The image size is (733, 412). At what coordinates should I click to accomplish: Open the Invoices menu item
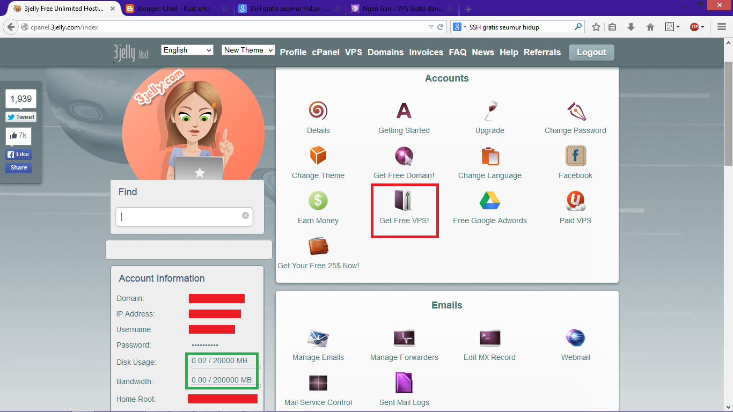[426, 52]
